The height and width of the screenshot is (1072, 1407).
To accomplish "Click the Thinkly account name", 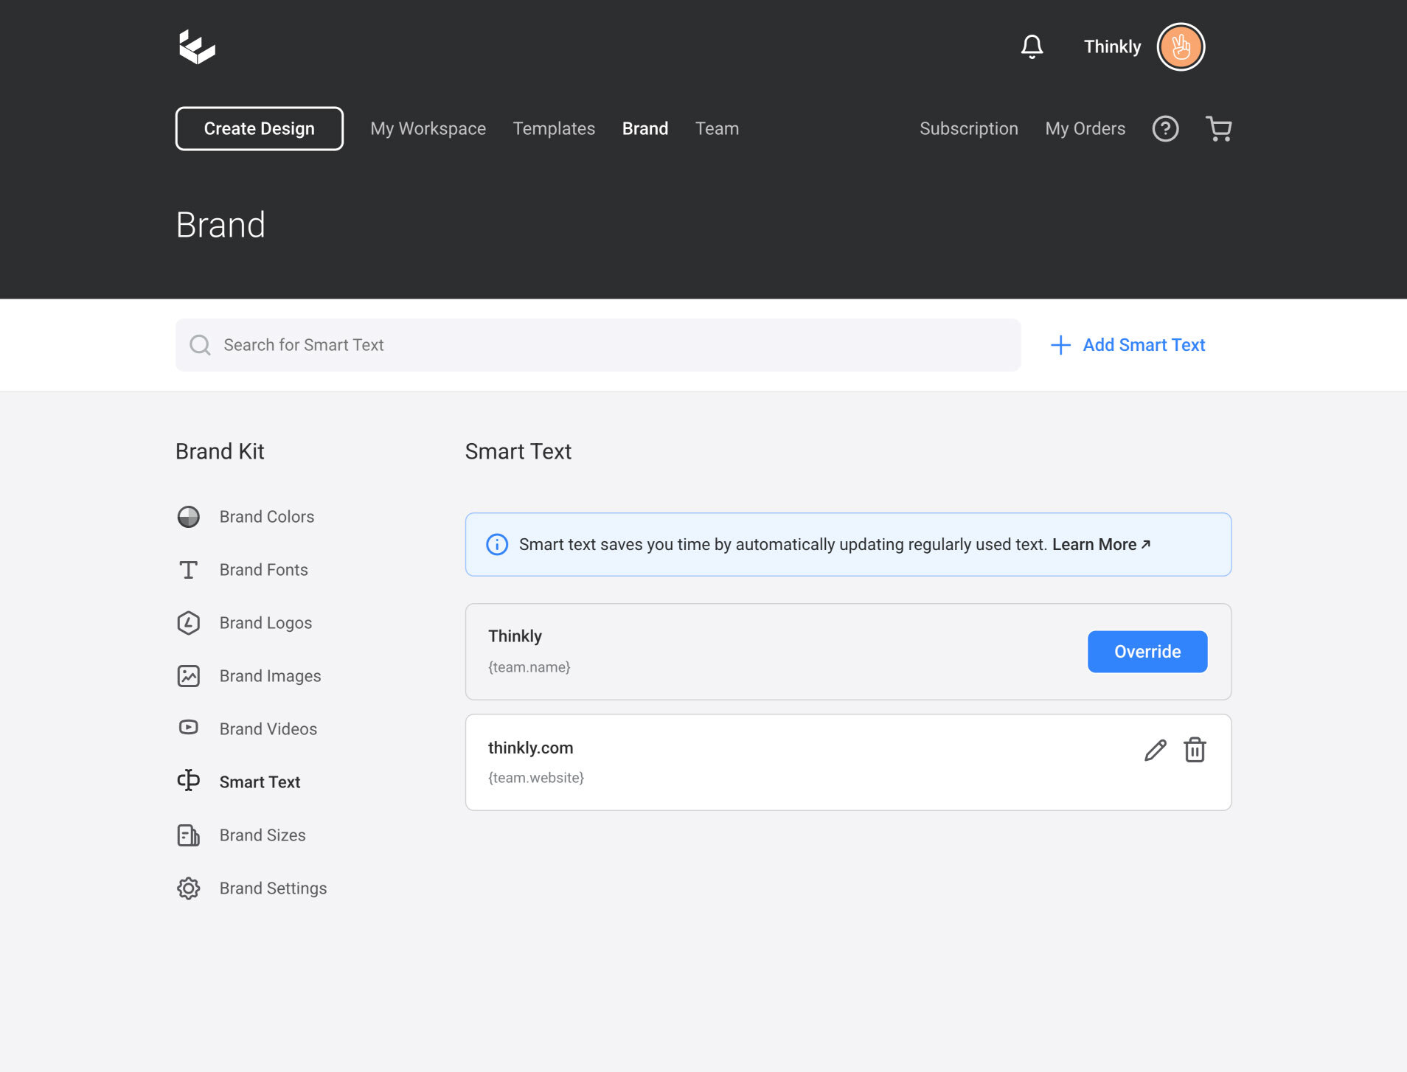I will (1112, 46).
